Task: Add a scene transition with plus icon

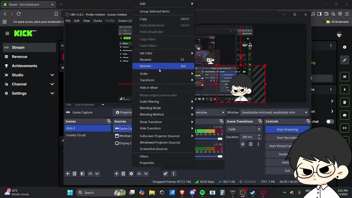Action: [x=243, y=144]
